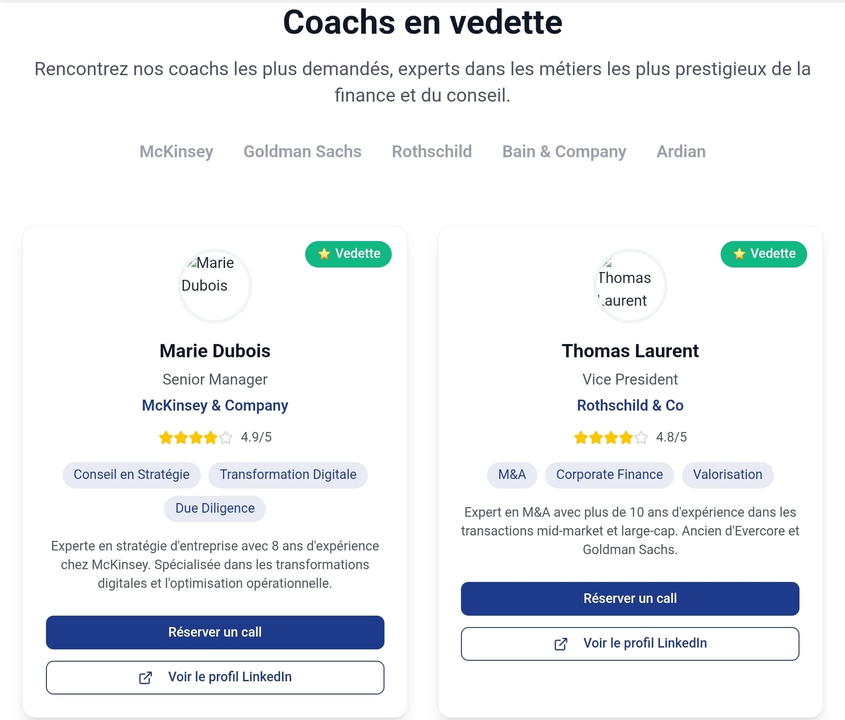Select the Bain & Company tab
Image resolution: width=845 pixels, height=720 pixels.
[564, 152]
